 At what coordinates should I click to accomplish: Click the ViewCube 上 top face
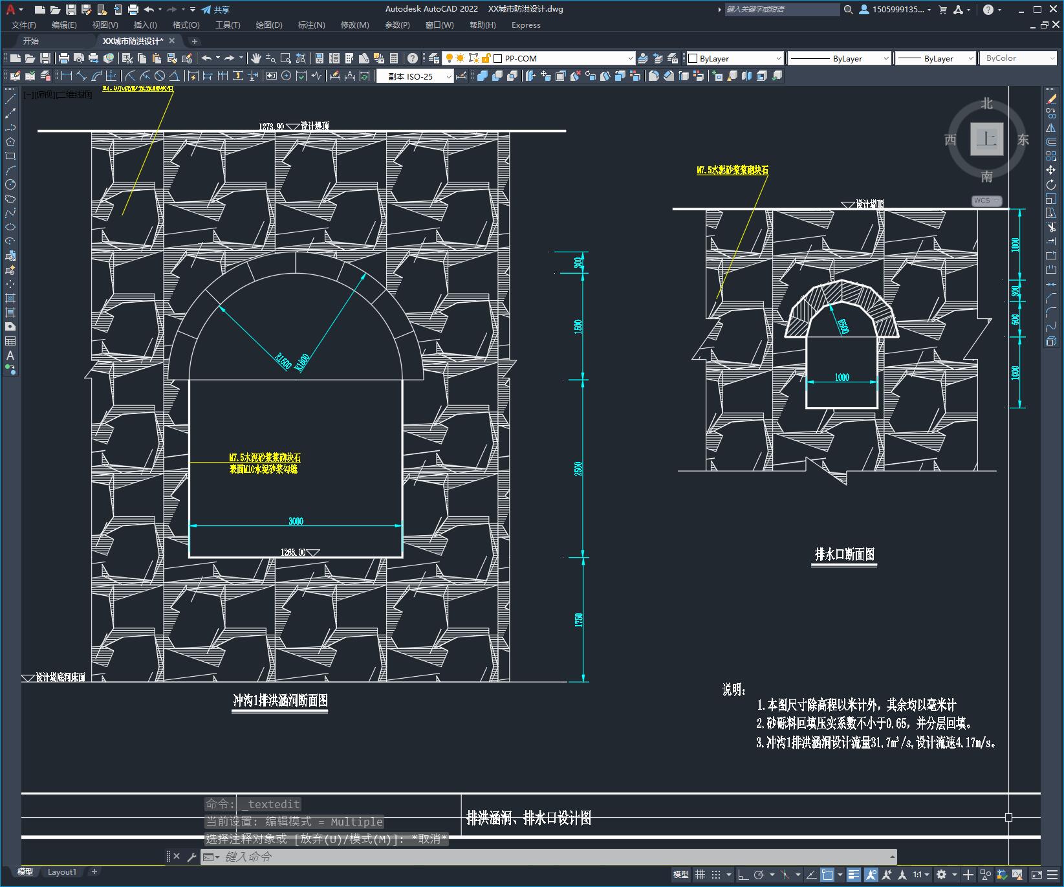(x=987, y=138)
